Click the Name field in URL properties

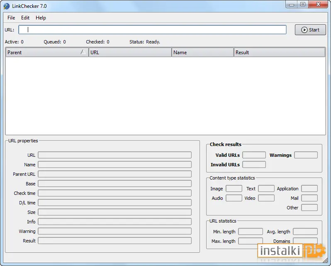tap(114, 165)
